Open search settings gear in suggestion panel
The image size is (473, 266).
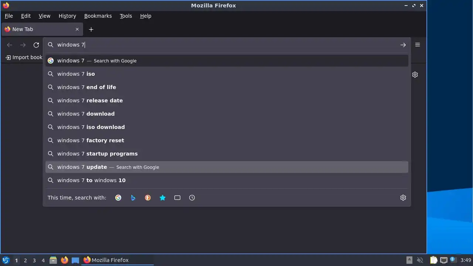pyautogui.click(x=403, y=198)
